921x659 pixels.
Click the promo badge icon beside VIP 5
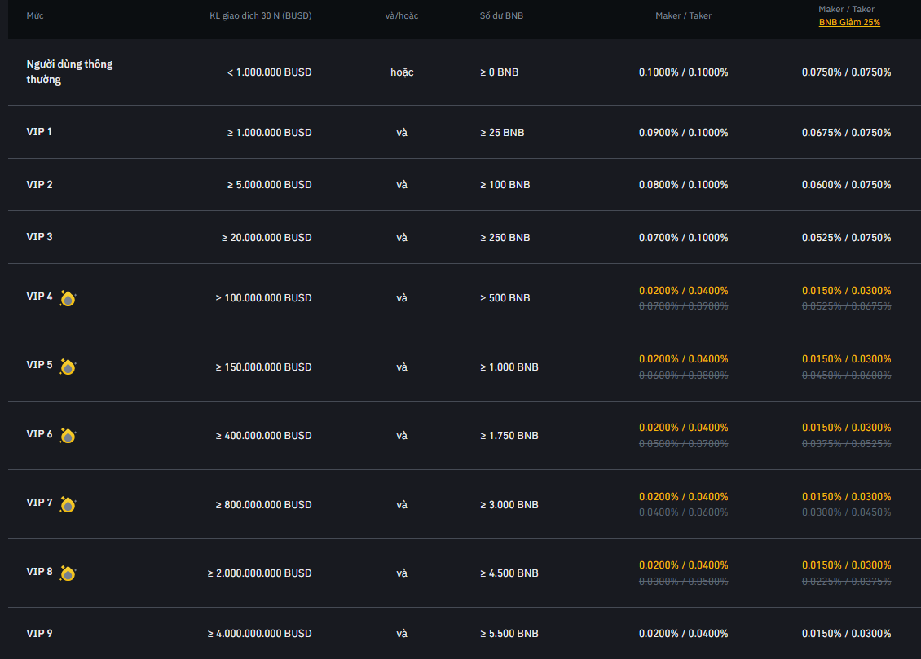(x=68, y=367)
